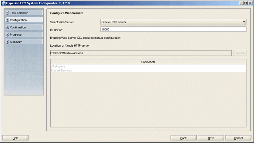This screenshot has height=143, width=254.
Task: Click the 'Location of Oracle HTTP server:' label
Action: click(70, 46)
